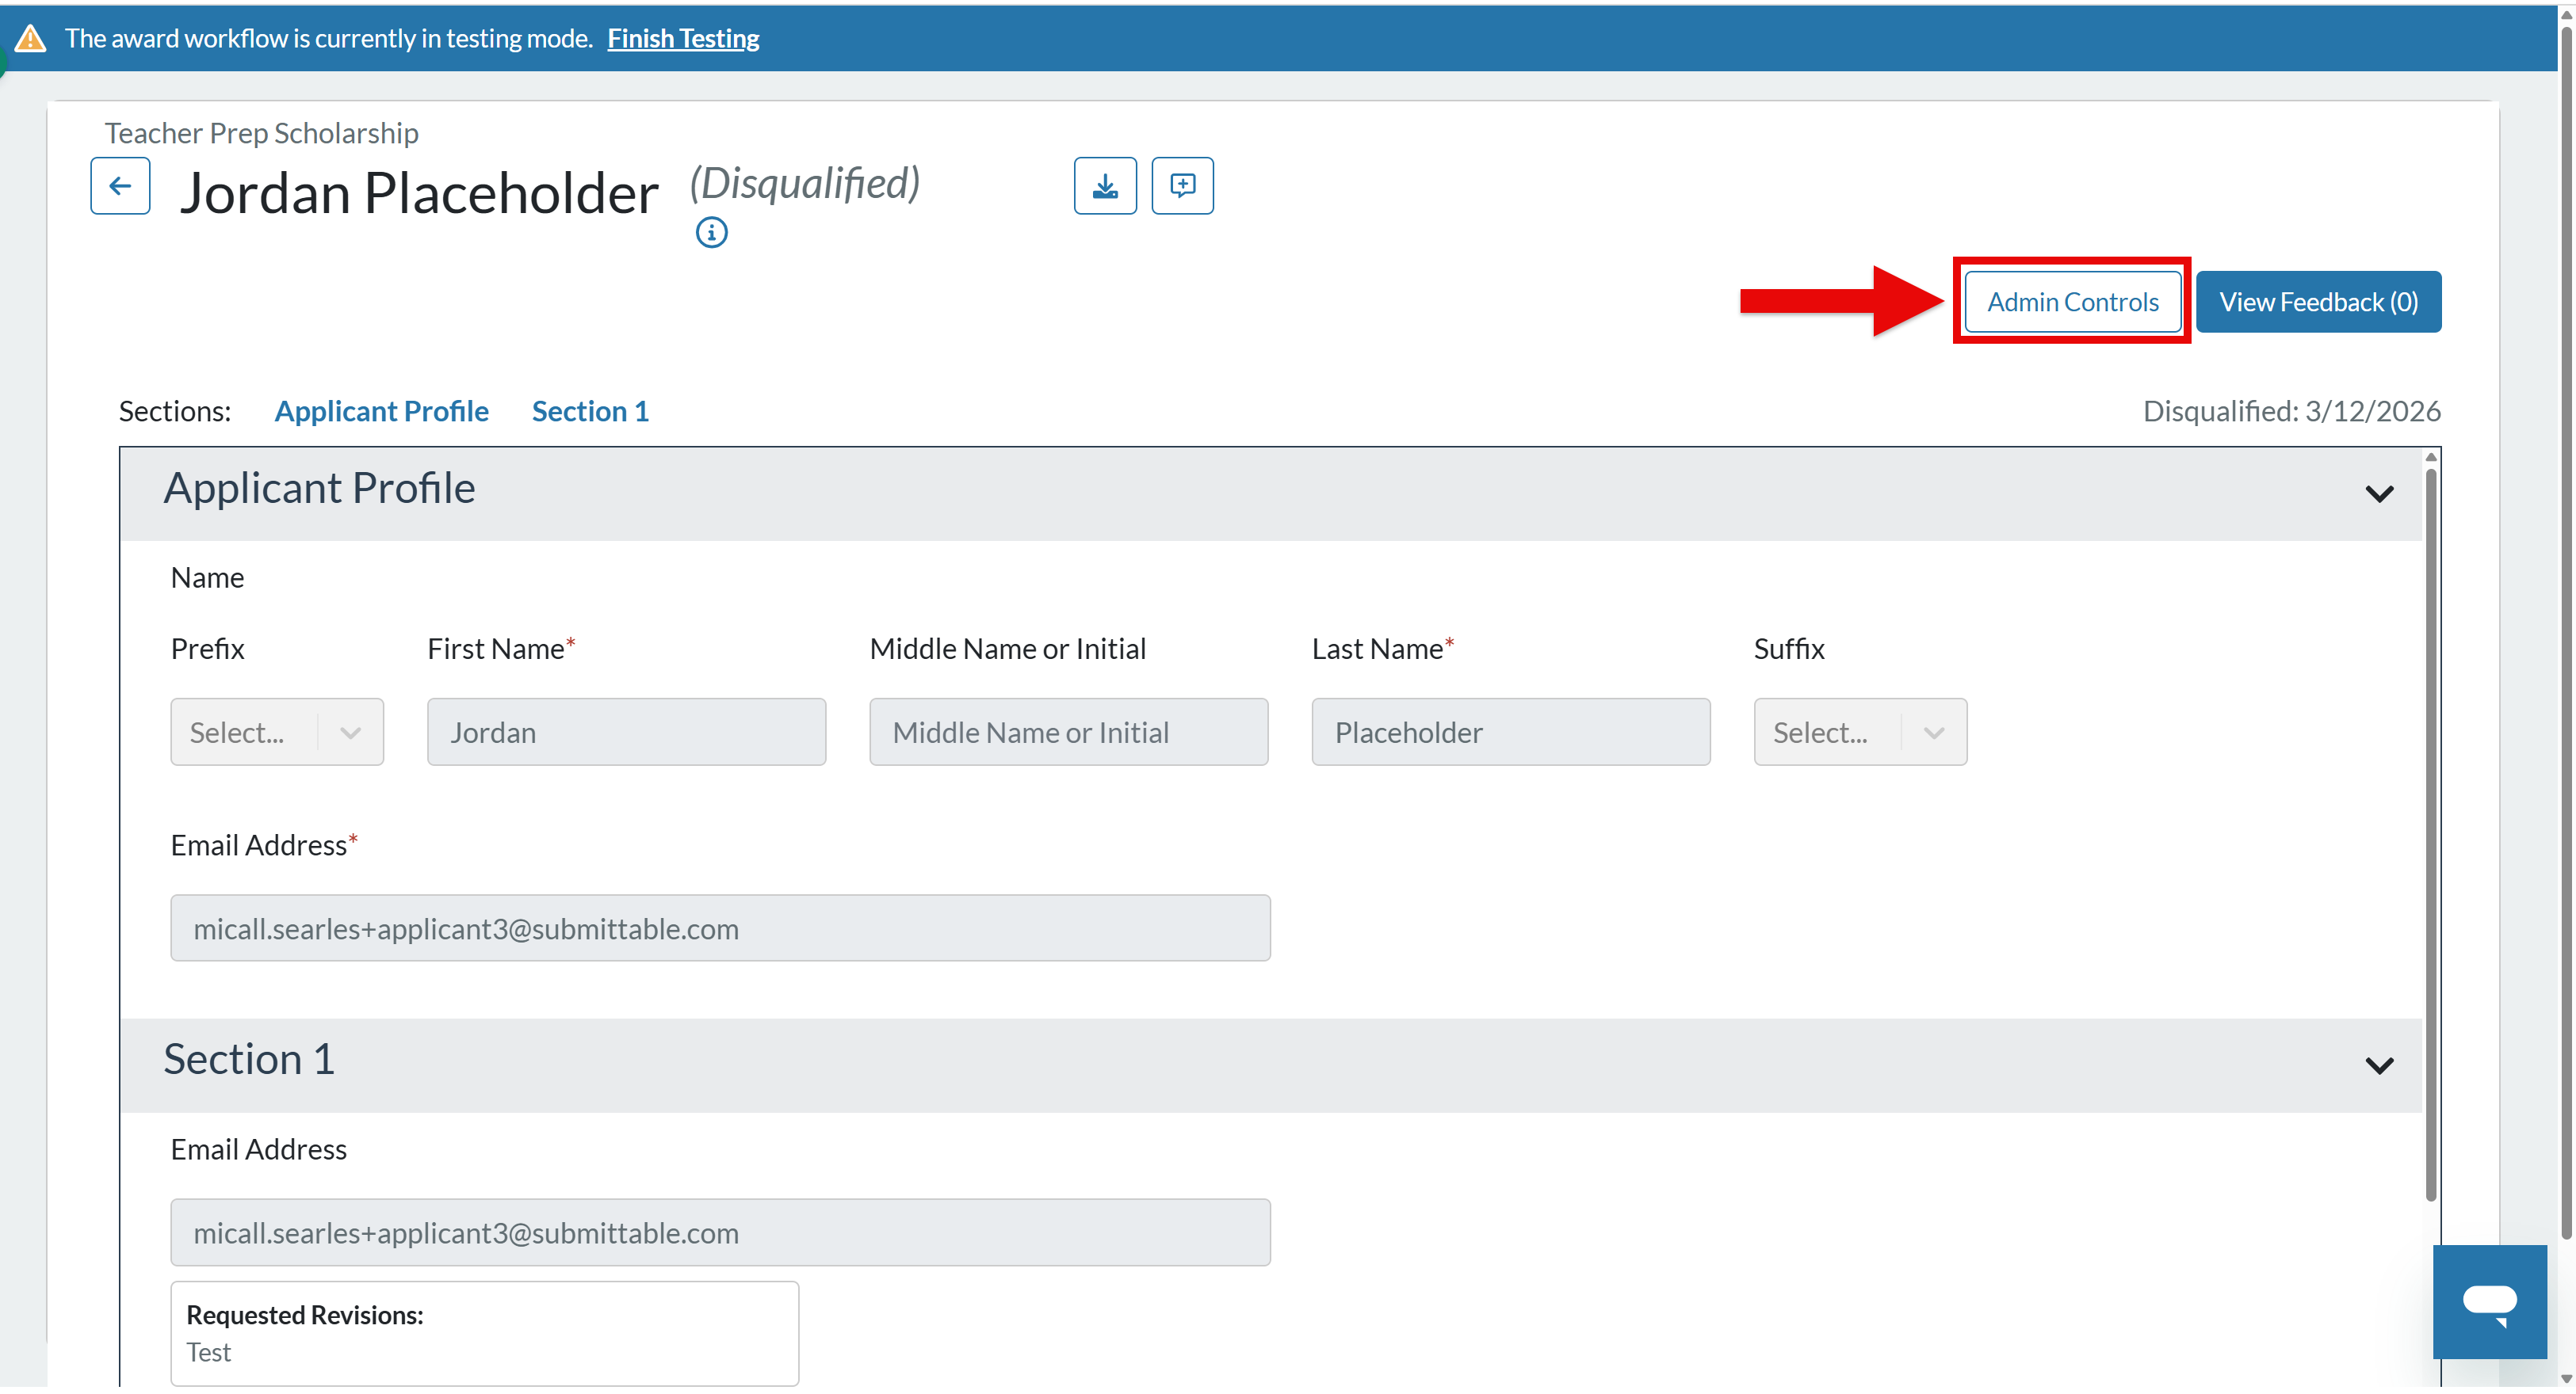Click the Middle Name or Initial field
This screenshot has width=2576, height=1394.
[x=1068, y=733]
